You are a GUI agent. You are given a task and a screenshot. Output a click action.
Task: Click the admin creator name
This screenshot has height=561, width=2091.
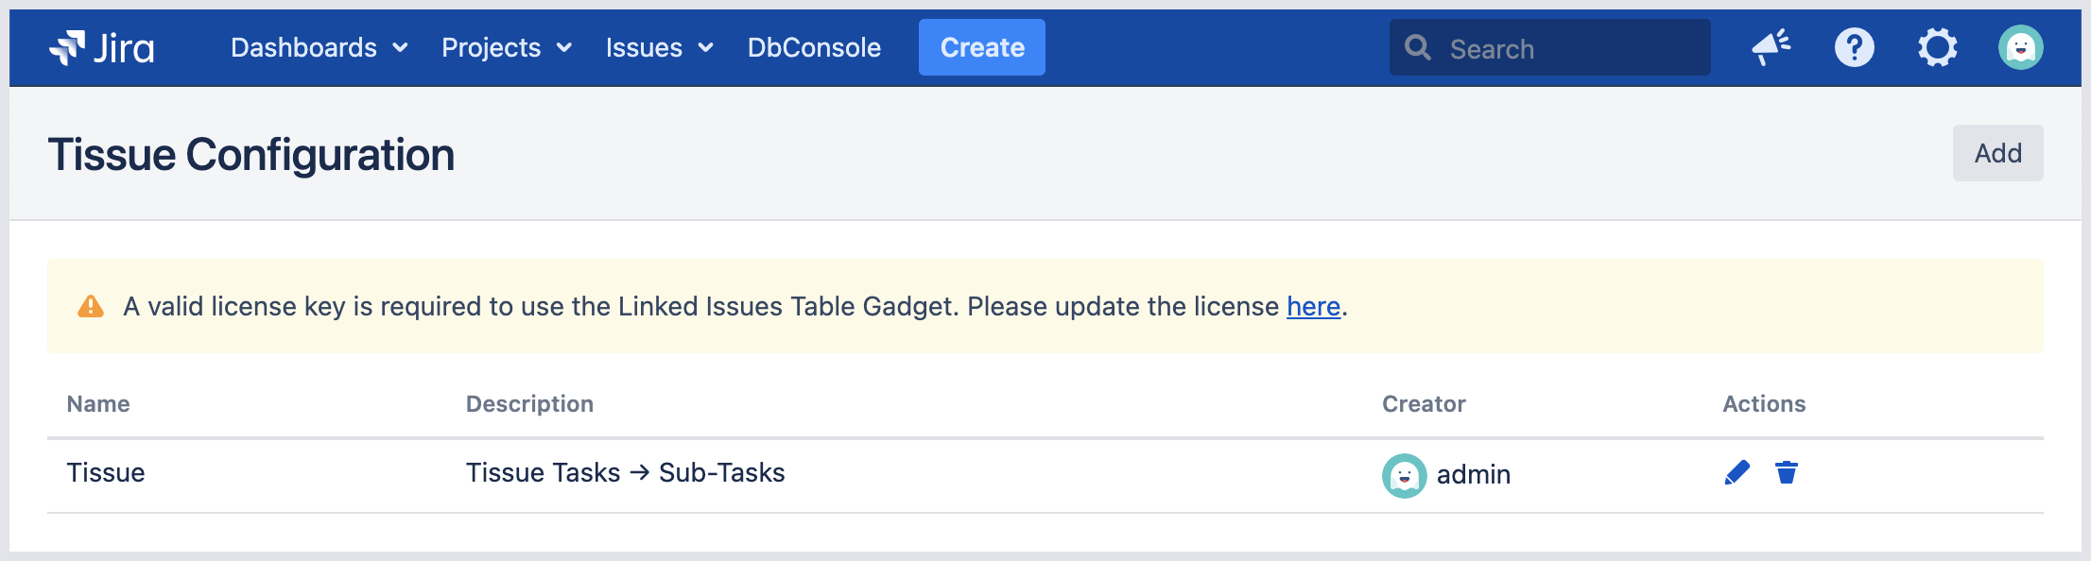pos(1473,474)
